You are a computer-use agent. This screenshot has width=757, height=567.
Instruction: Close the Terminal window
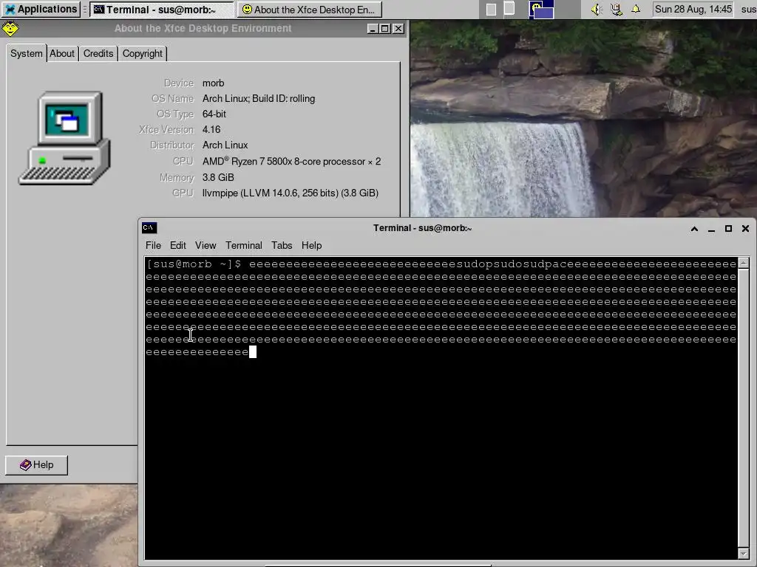(x=745, y=229)
